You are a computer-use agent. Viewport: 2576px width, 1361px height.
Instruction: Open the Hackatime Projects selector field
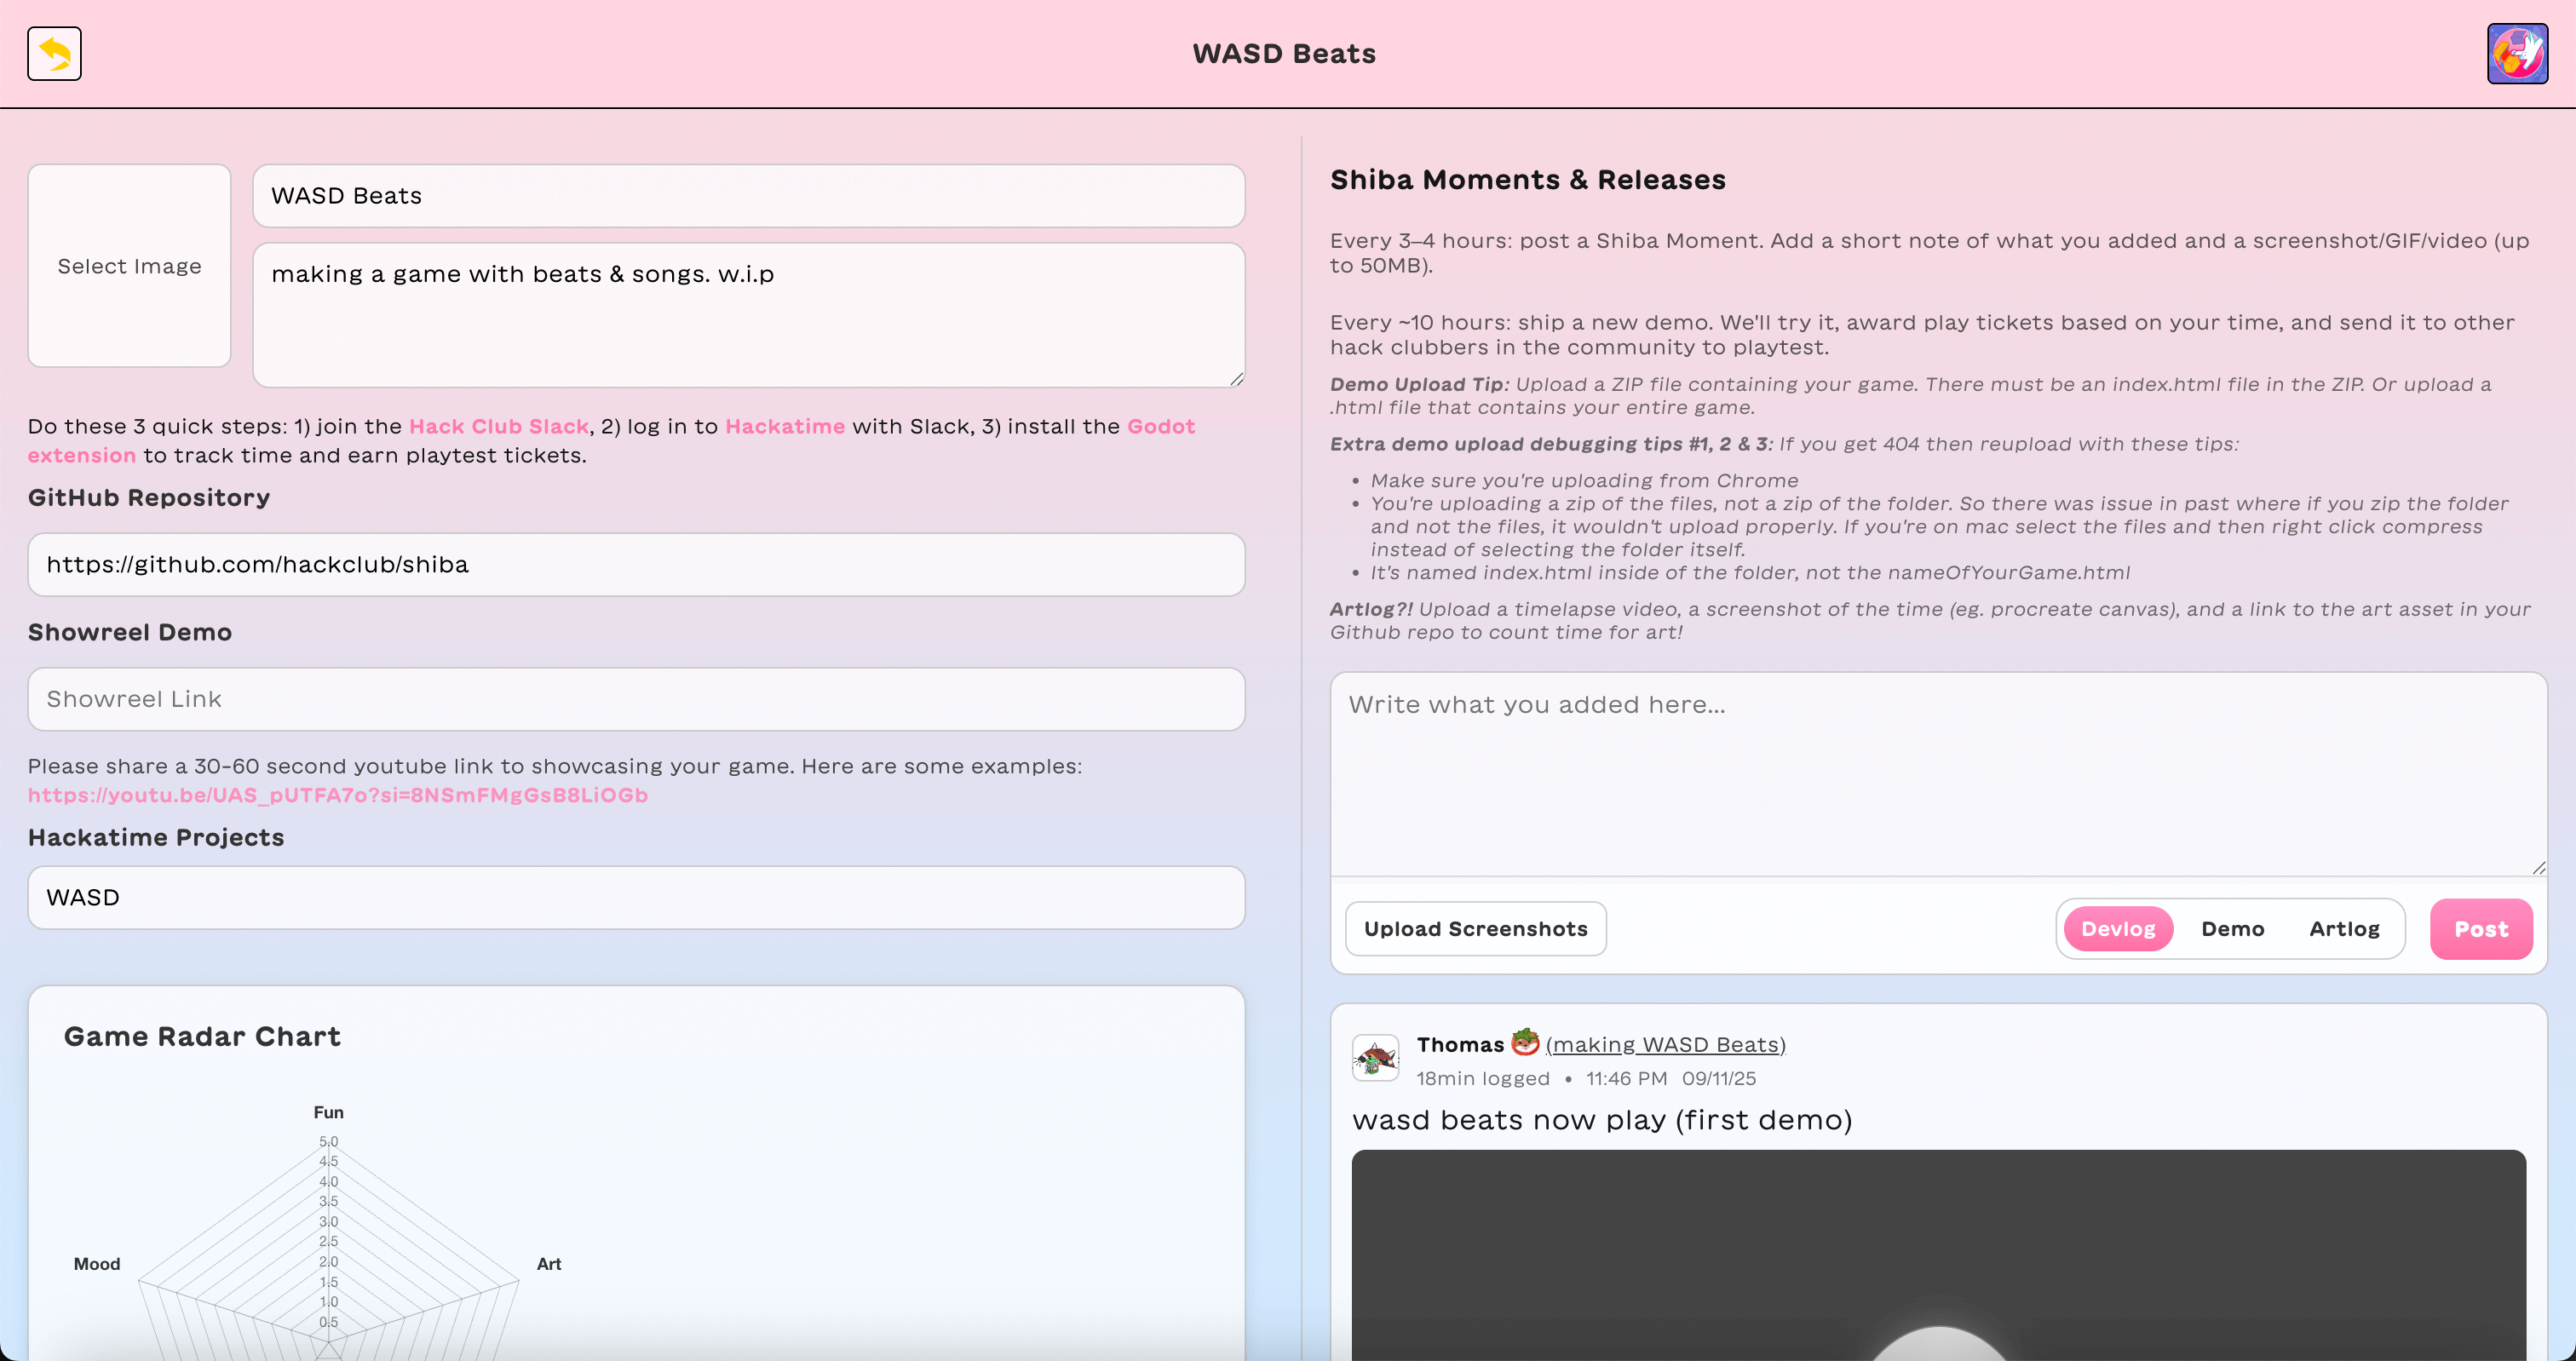pyautogui.click(x=636, y=898)
